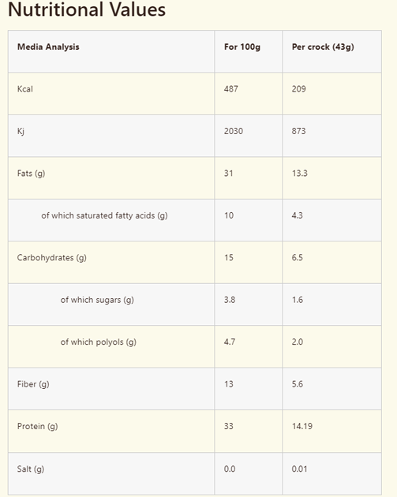397x497 pixels.
Task: Click the 0.01 salt per crock value
Action: pos(299,469)
